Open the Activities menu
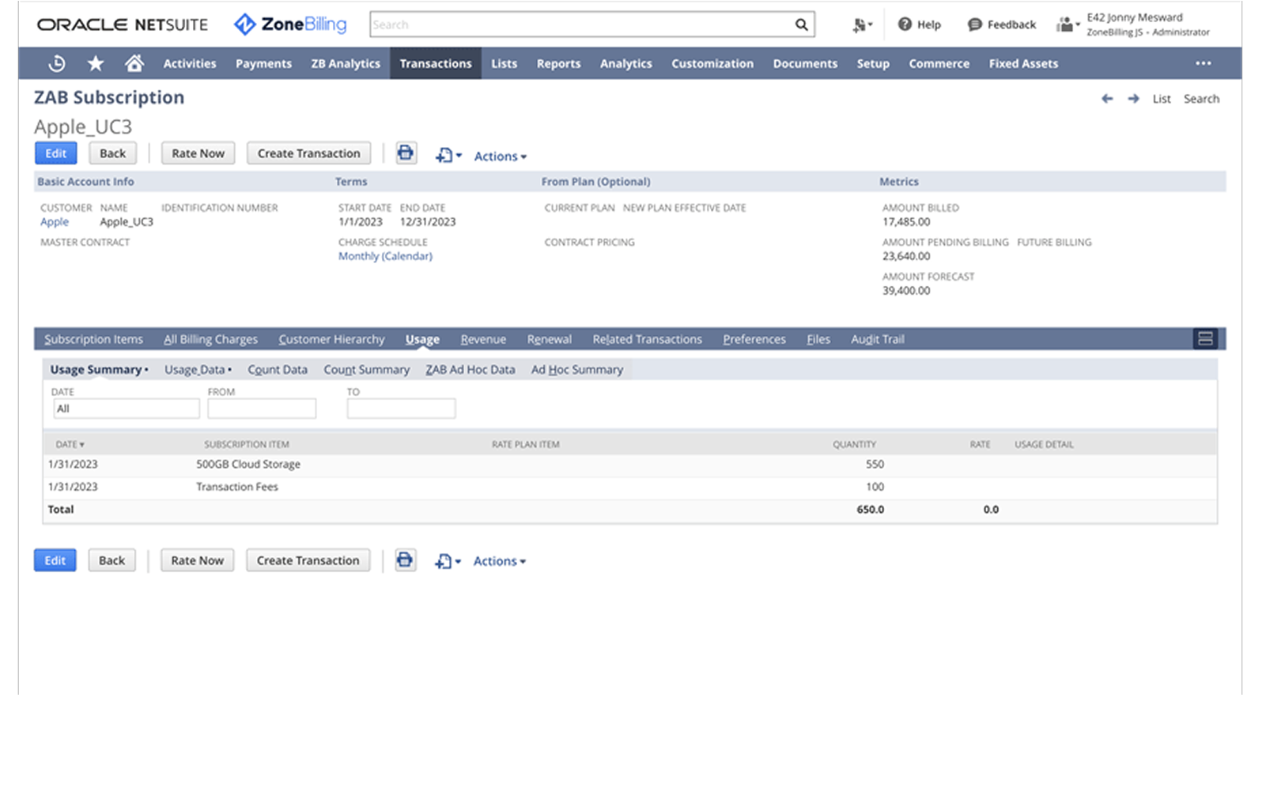 click(190, 63)
